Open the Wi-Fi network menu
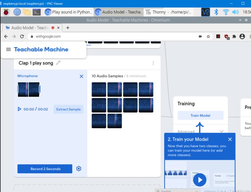 tap(226, 12)
